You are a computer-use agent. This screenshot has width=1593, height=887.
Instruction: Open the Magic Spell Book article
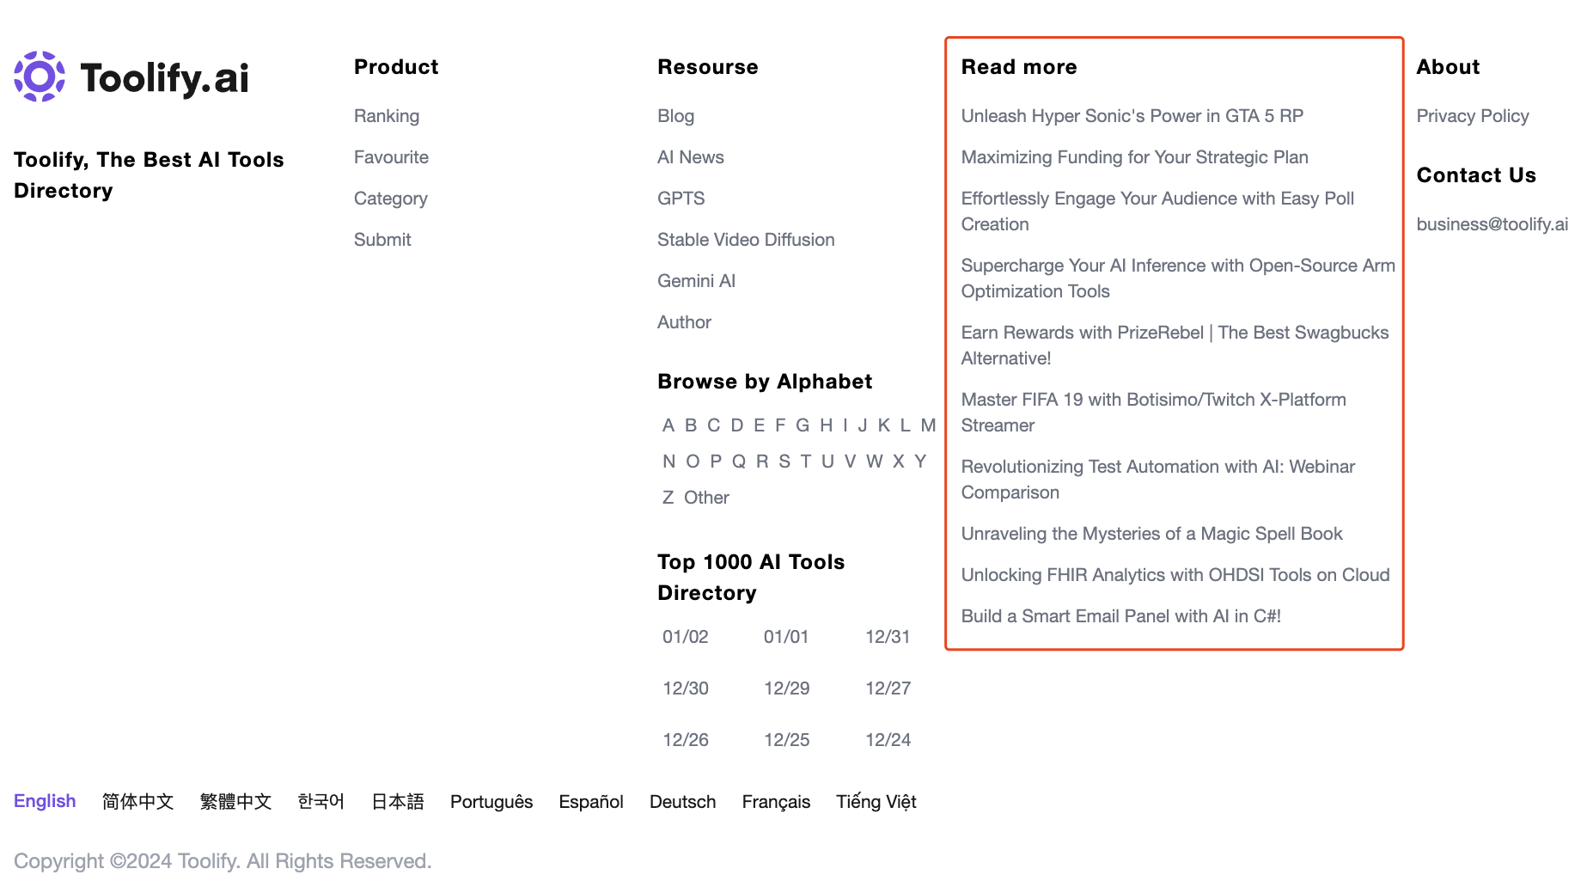1151,534
